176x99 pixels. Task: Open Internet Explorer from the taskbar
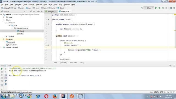click(38, 96)
